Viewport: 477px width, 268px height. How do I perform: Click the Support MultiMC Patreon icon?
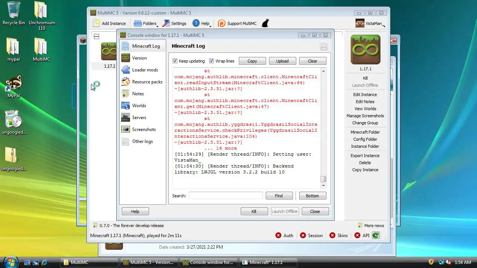[x=221, y=23]
